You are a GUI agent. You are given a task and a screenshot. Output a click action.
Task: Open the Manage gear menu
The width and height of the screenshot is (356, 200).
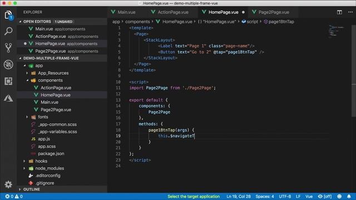coord(8,184)
